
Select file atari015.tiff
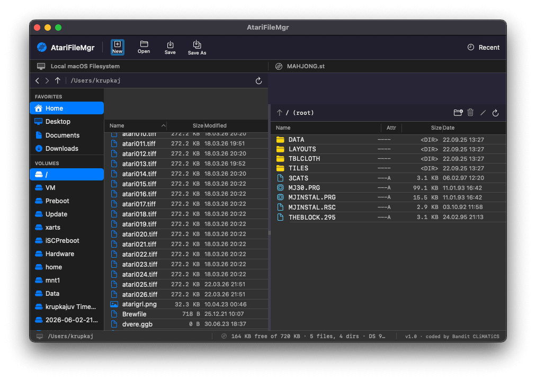point(186,184)
